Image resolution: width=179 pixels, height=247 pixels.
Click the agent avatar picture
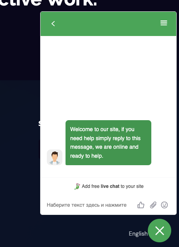[x=55, y=157]
